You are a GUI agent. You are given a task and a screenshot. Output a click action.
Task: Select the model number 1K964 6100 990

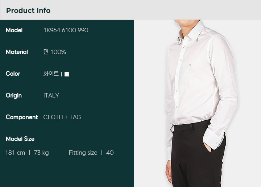[x=66, y=30]
